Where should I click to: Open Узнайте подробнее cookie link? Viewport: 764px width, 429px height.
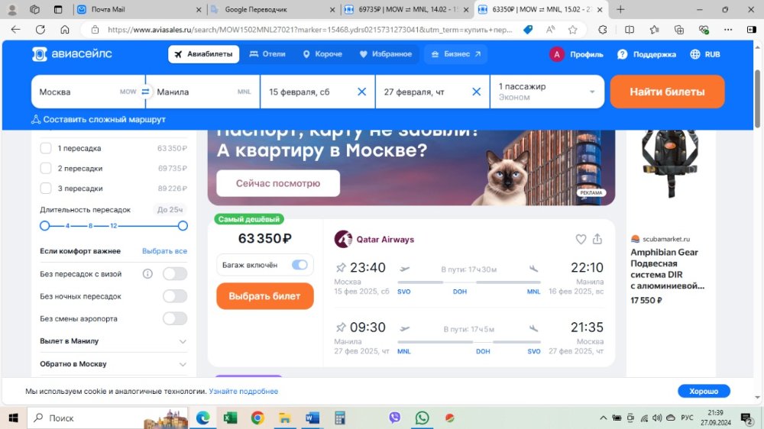point(244,391)
